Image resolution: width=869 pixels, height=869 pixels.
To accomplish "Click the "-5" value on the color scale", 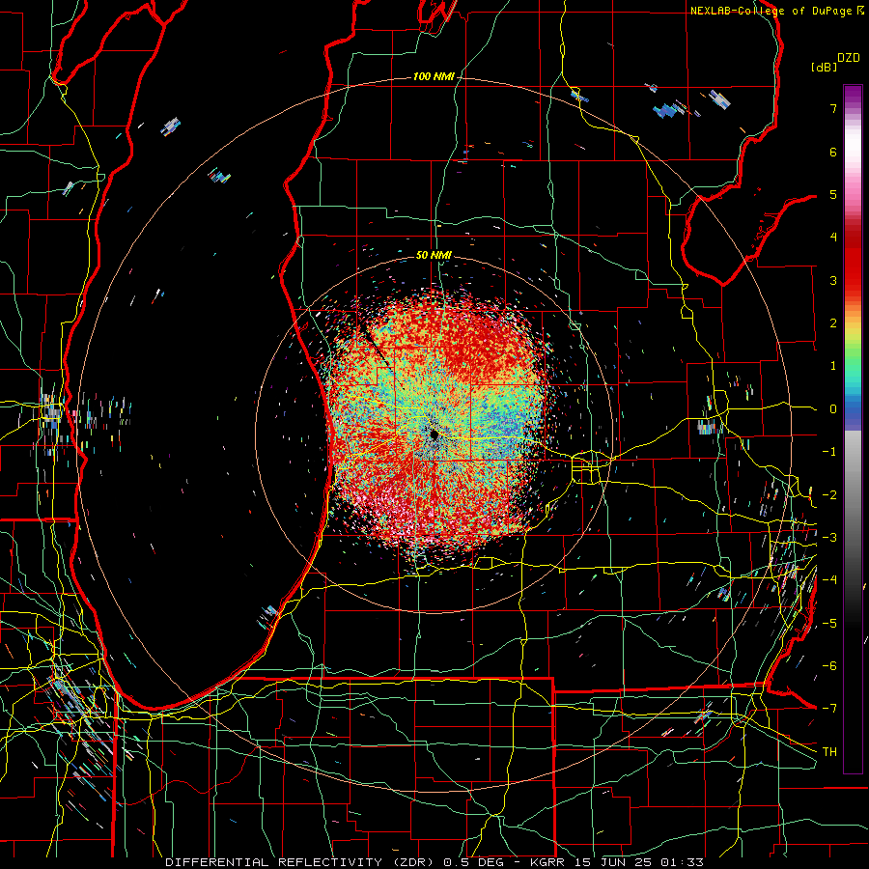I will [829, 623].
